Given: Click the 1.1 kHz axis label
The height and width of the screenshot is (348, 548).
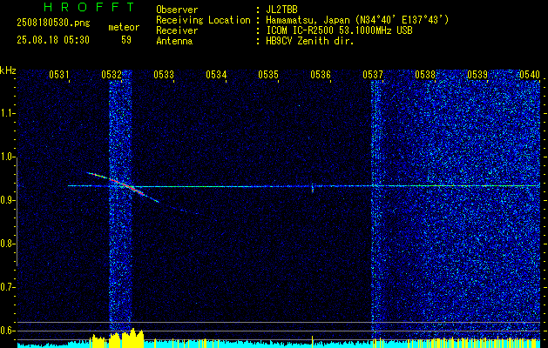Looking at the screenshot, I should [7, 113].
